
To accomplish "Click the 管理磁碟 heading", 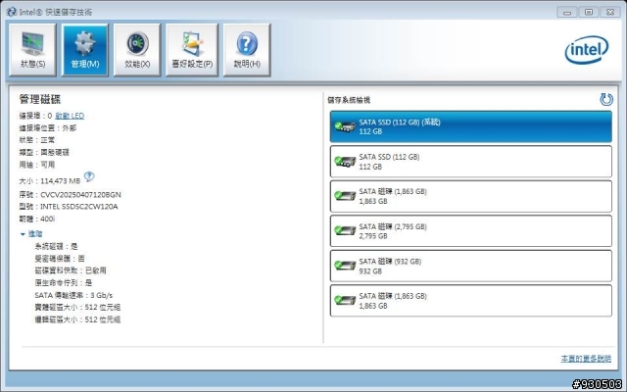I will (x=40, y=99).
